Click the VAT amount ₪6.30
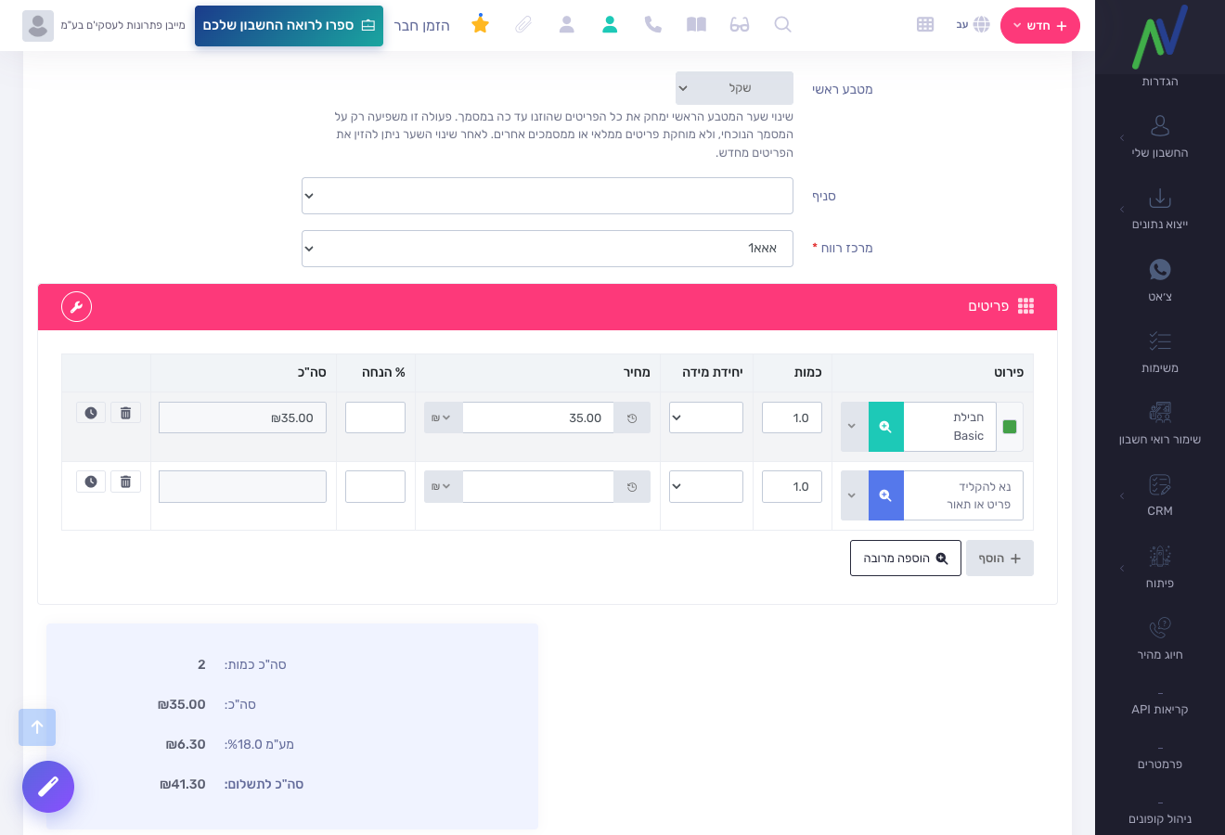 click(x=186, y=744)
